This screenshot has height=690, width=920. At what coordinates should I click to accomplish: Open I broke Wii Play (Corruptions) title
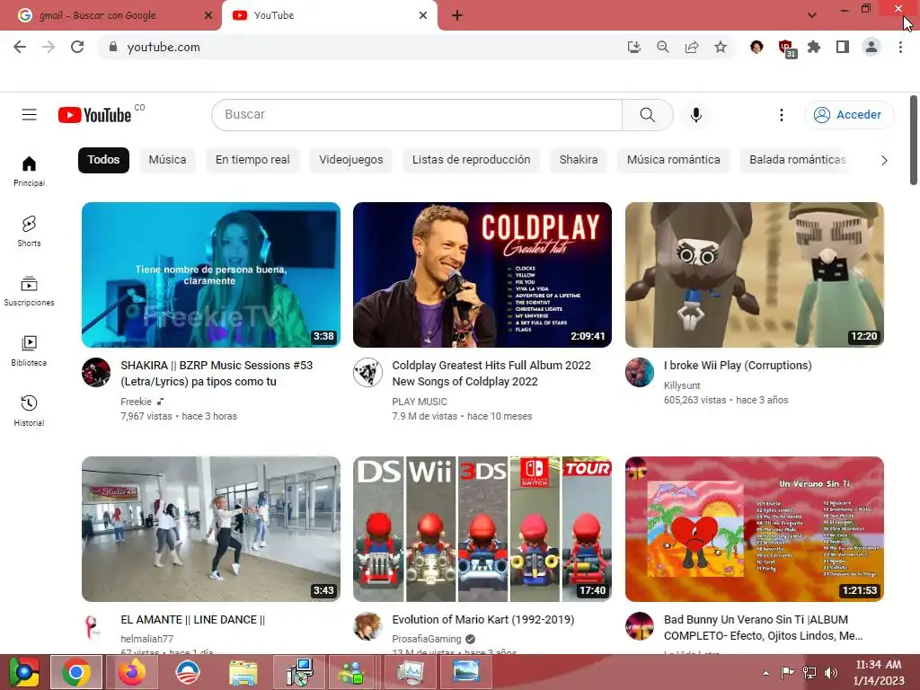pos(738,365)
